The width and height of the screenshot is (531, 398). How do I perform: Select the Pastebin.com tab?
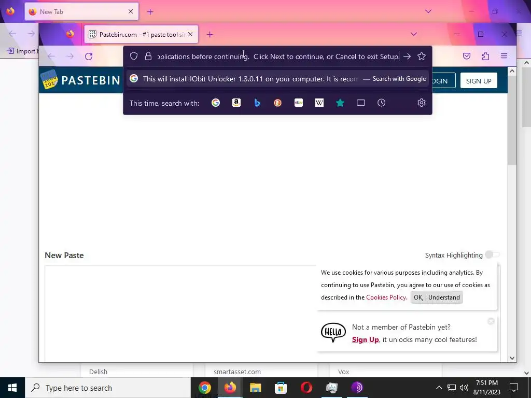[141, 34]
